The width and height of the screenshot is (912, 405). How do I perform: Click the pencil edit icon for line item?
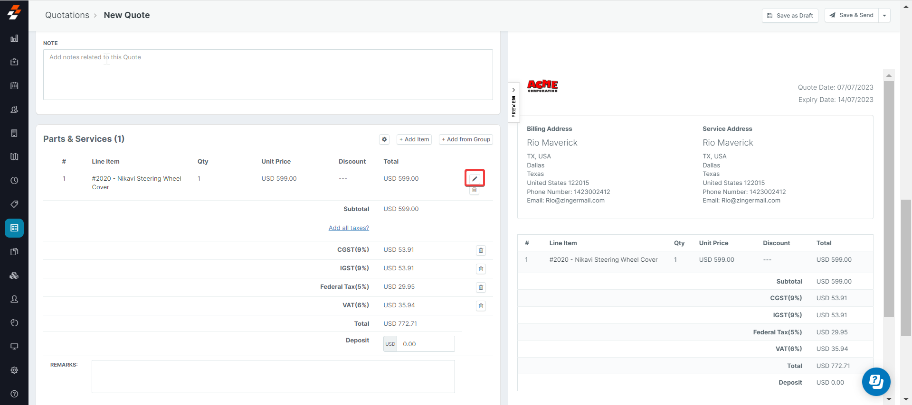point(474,179)
